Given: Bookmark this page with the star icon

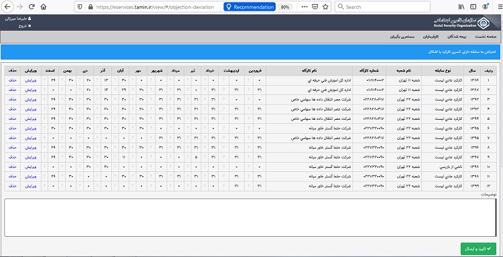Looking at the screenshot, I should 325,7.
